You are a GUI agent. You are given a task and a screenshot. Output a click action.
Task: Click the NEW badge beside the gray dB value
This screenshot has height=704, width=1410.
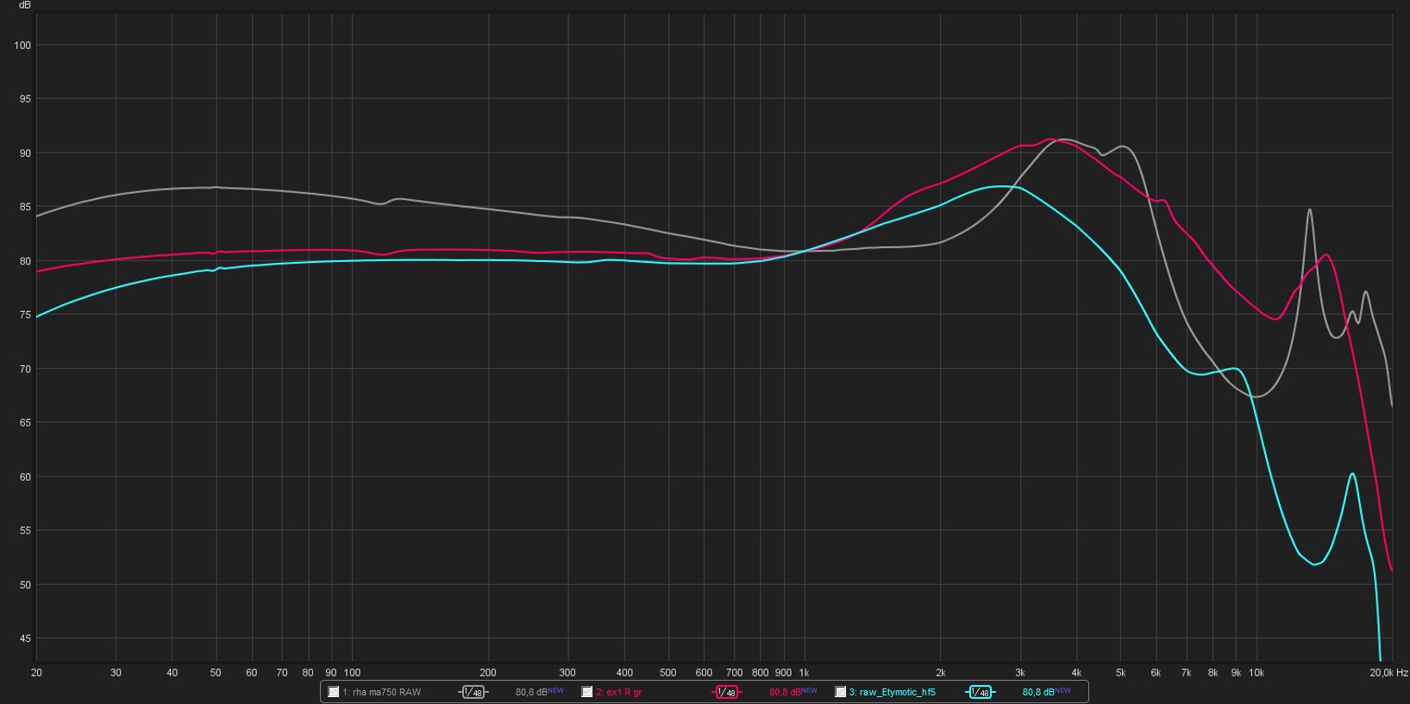[x=555, y=691]
